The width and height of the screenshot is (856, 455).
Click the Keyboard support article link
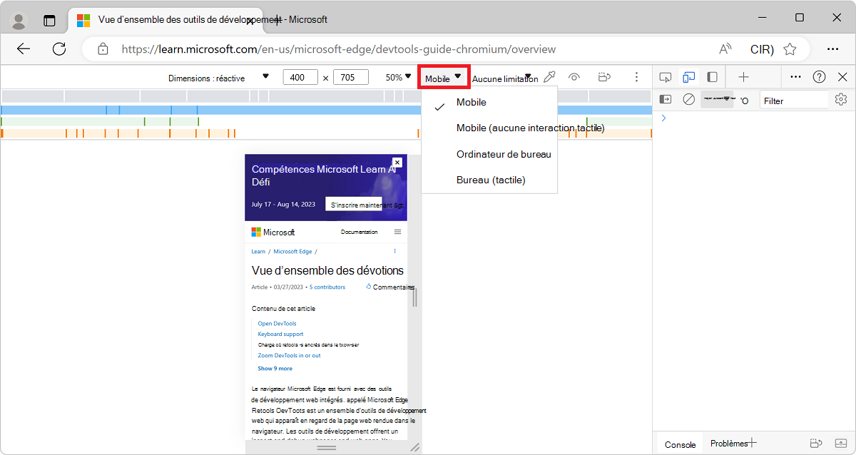[280, 334]
